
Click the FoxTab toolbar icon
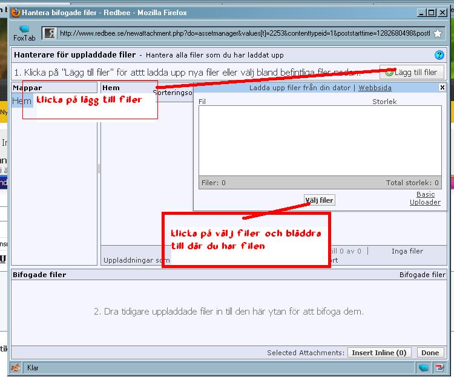coord(24,32)
